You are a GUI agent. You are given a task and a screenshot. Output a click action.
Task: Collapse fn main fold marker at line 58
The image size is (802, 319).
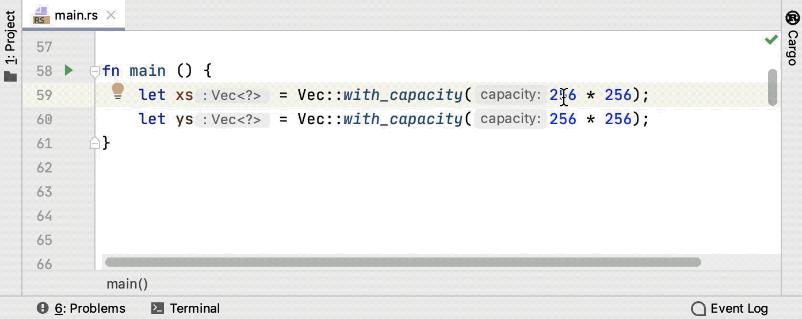pos(96,71)
